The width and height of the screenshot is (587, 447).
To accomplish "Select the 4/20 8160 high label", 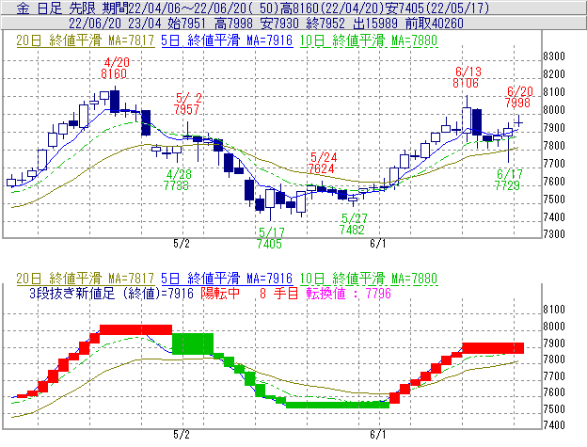I will (x=115, y=68).
